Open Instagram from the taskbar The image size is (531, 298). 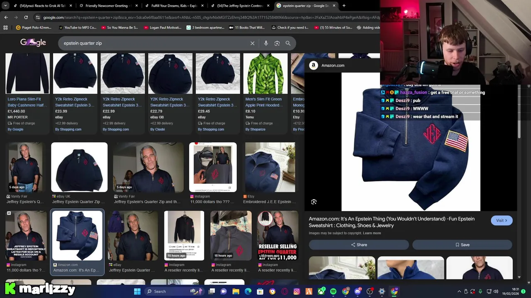[x=297, y=291]
